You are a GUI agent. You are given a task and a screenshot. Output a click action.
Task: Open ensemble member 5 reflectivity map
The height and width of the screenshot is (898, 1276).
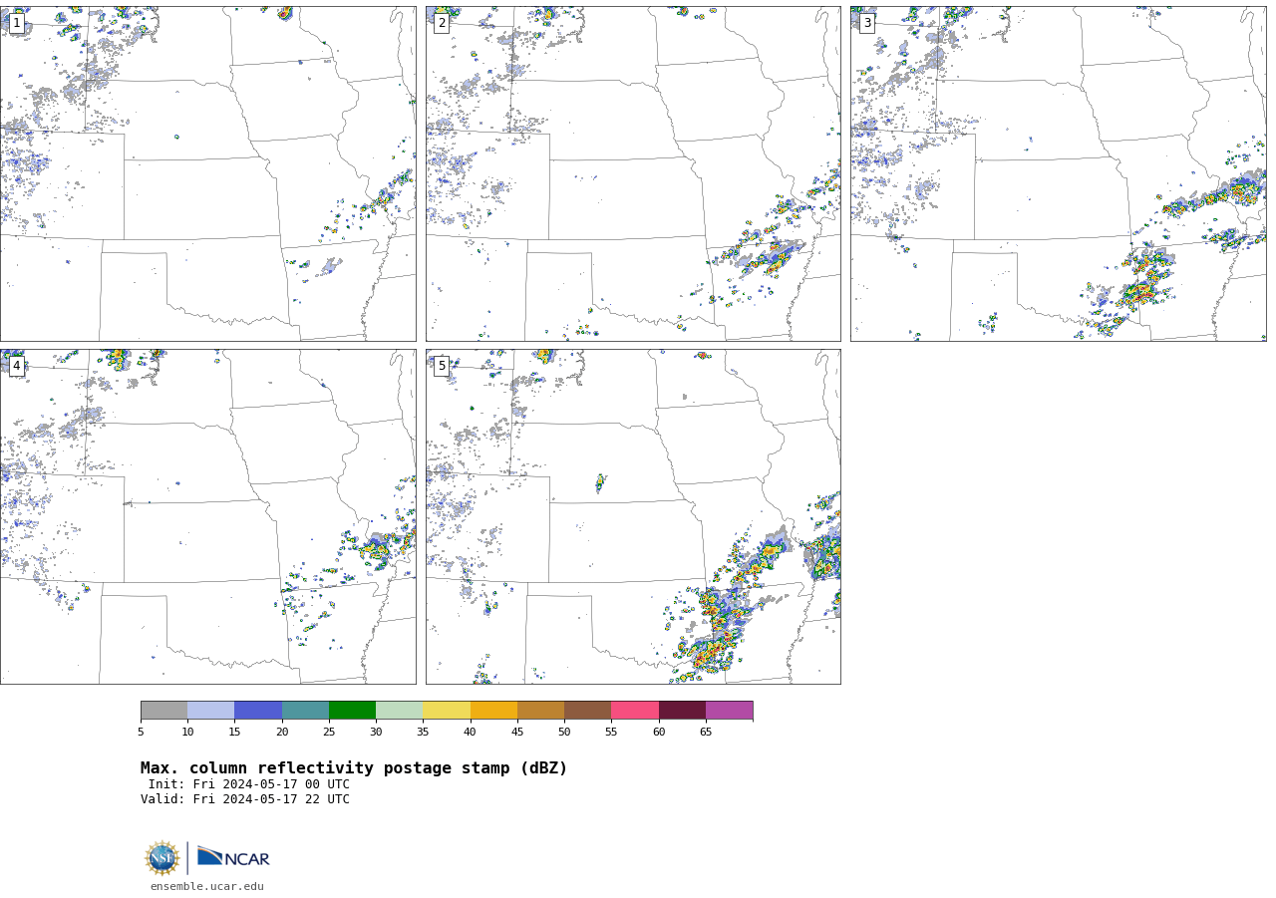pyautogui.click(x=633, y=516)
